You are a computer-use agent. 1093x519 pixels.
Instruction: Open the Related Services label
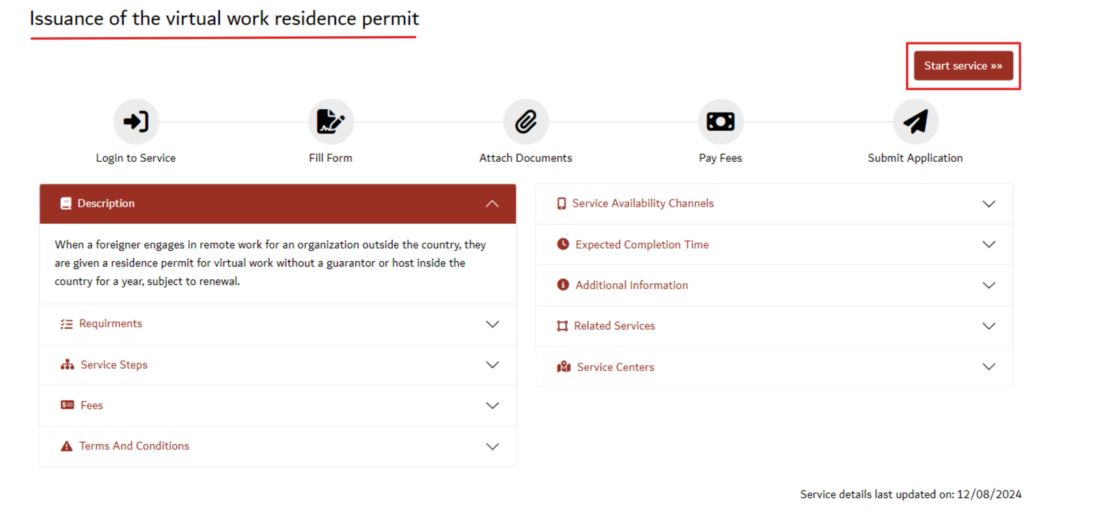click(x=614, y=326)
